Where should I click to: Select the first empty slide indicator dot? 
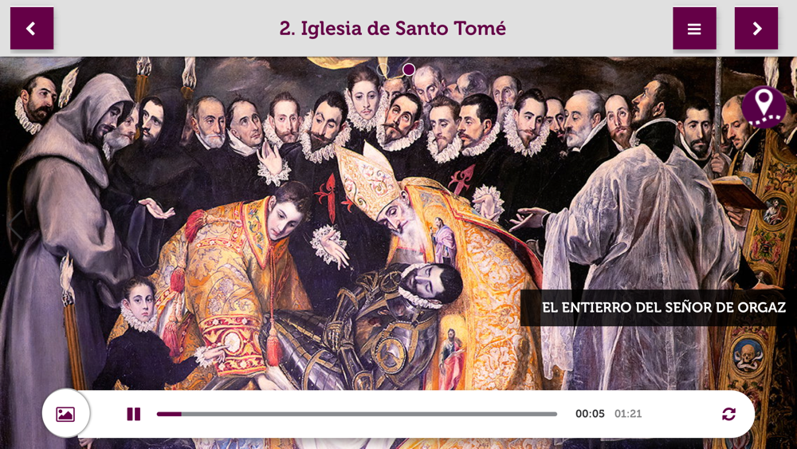click(383, 69)
